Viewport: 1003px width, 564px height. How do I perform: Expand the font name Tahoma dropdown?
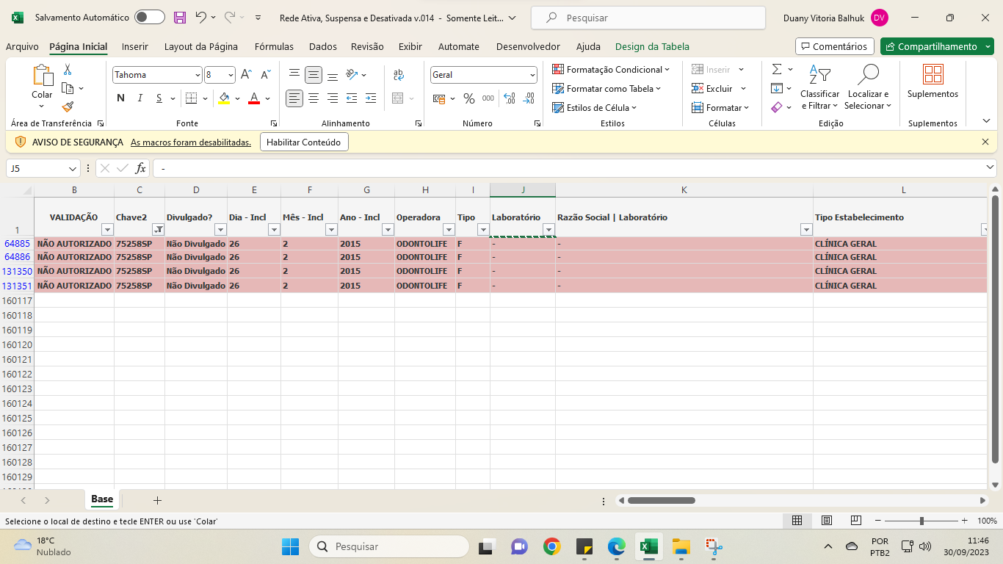[198, 75]
